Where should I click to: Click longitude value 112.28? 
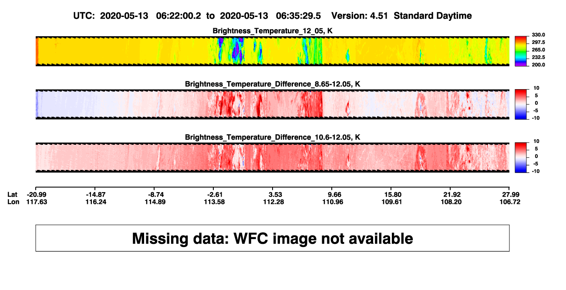tap(274, 202)
